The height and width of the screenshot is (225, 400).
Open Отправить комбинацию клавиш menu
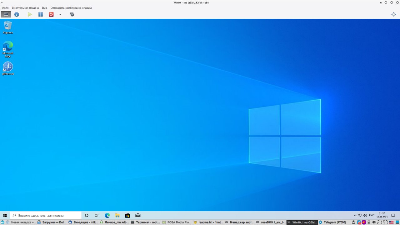click(x=71, y=7)
